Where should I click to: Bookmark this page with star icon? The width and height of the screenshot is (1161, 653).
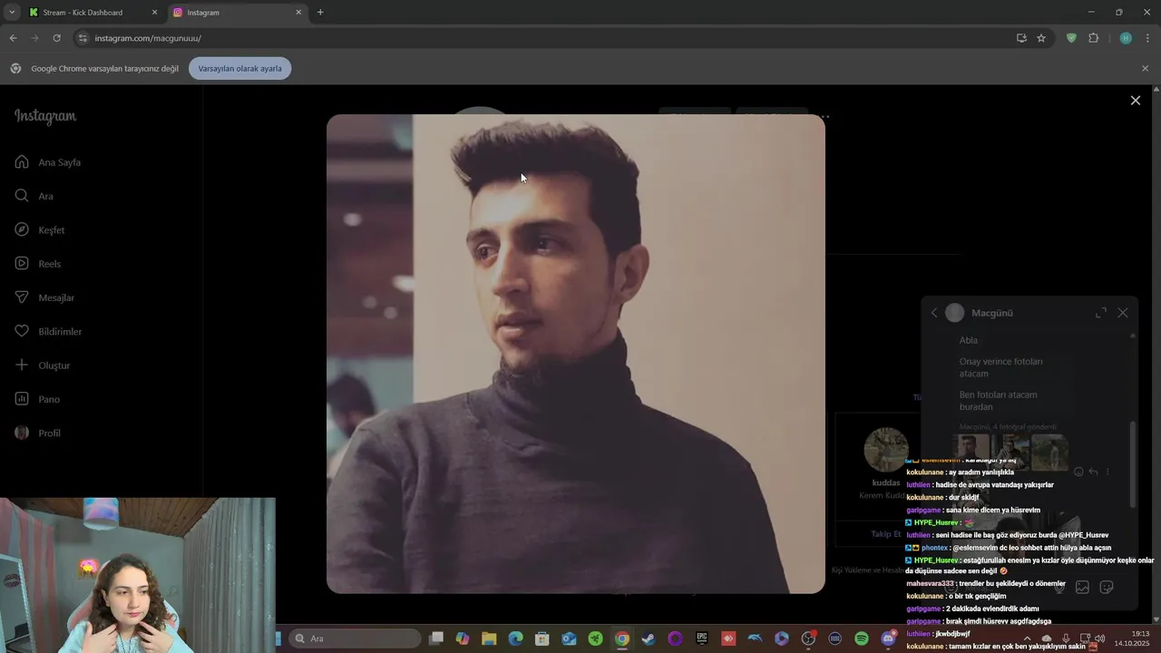coord(1041,38)
